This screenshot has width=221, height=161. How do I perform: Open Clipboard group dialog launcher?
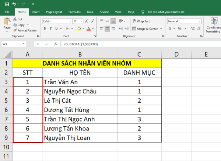click(x=38, y=36)
